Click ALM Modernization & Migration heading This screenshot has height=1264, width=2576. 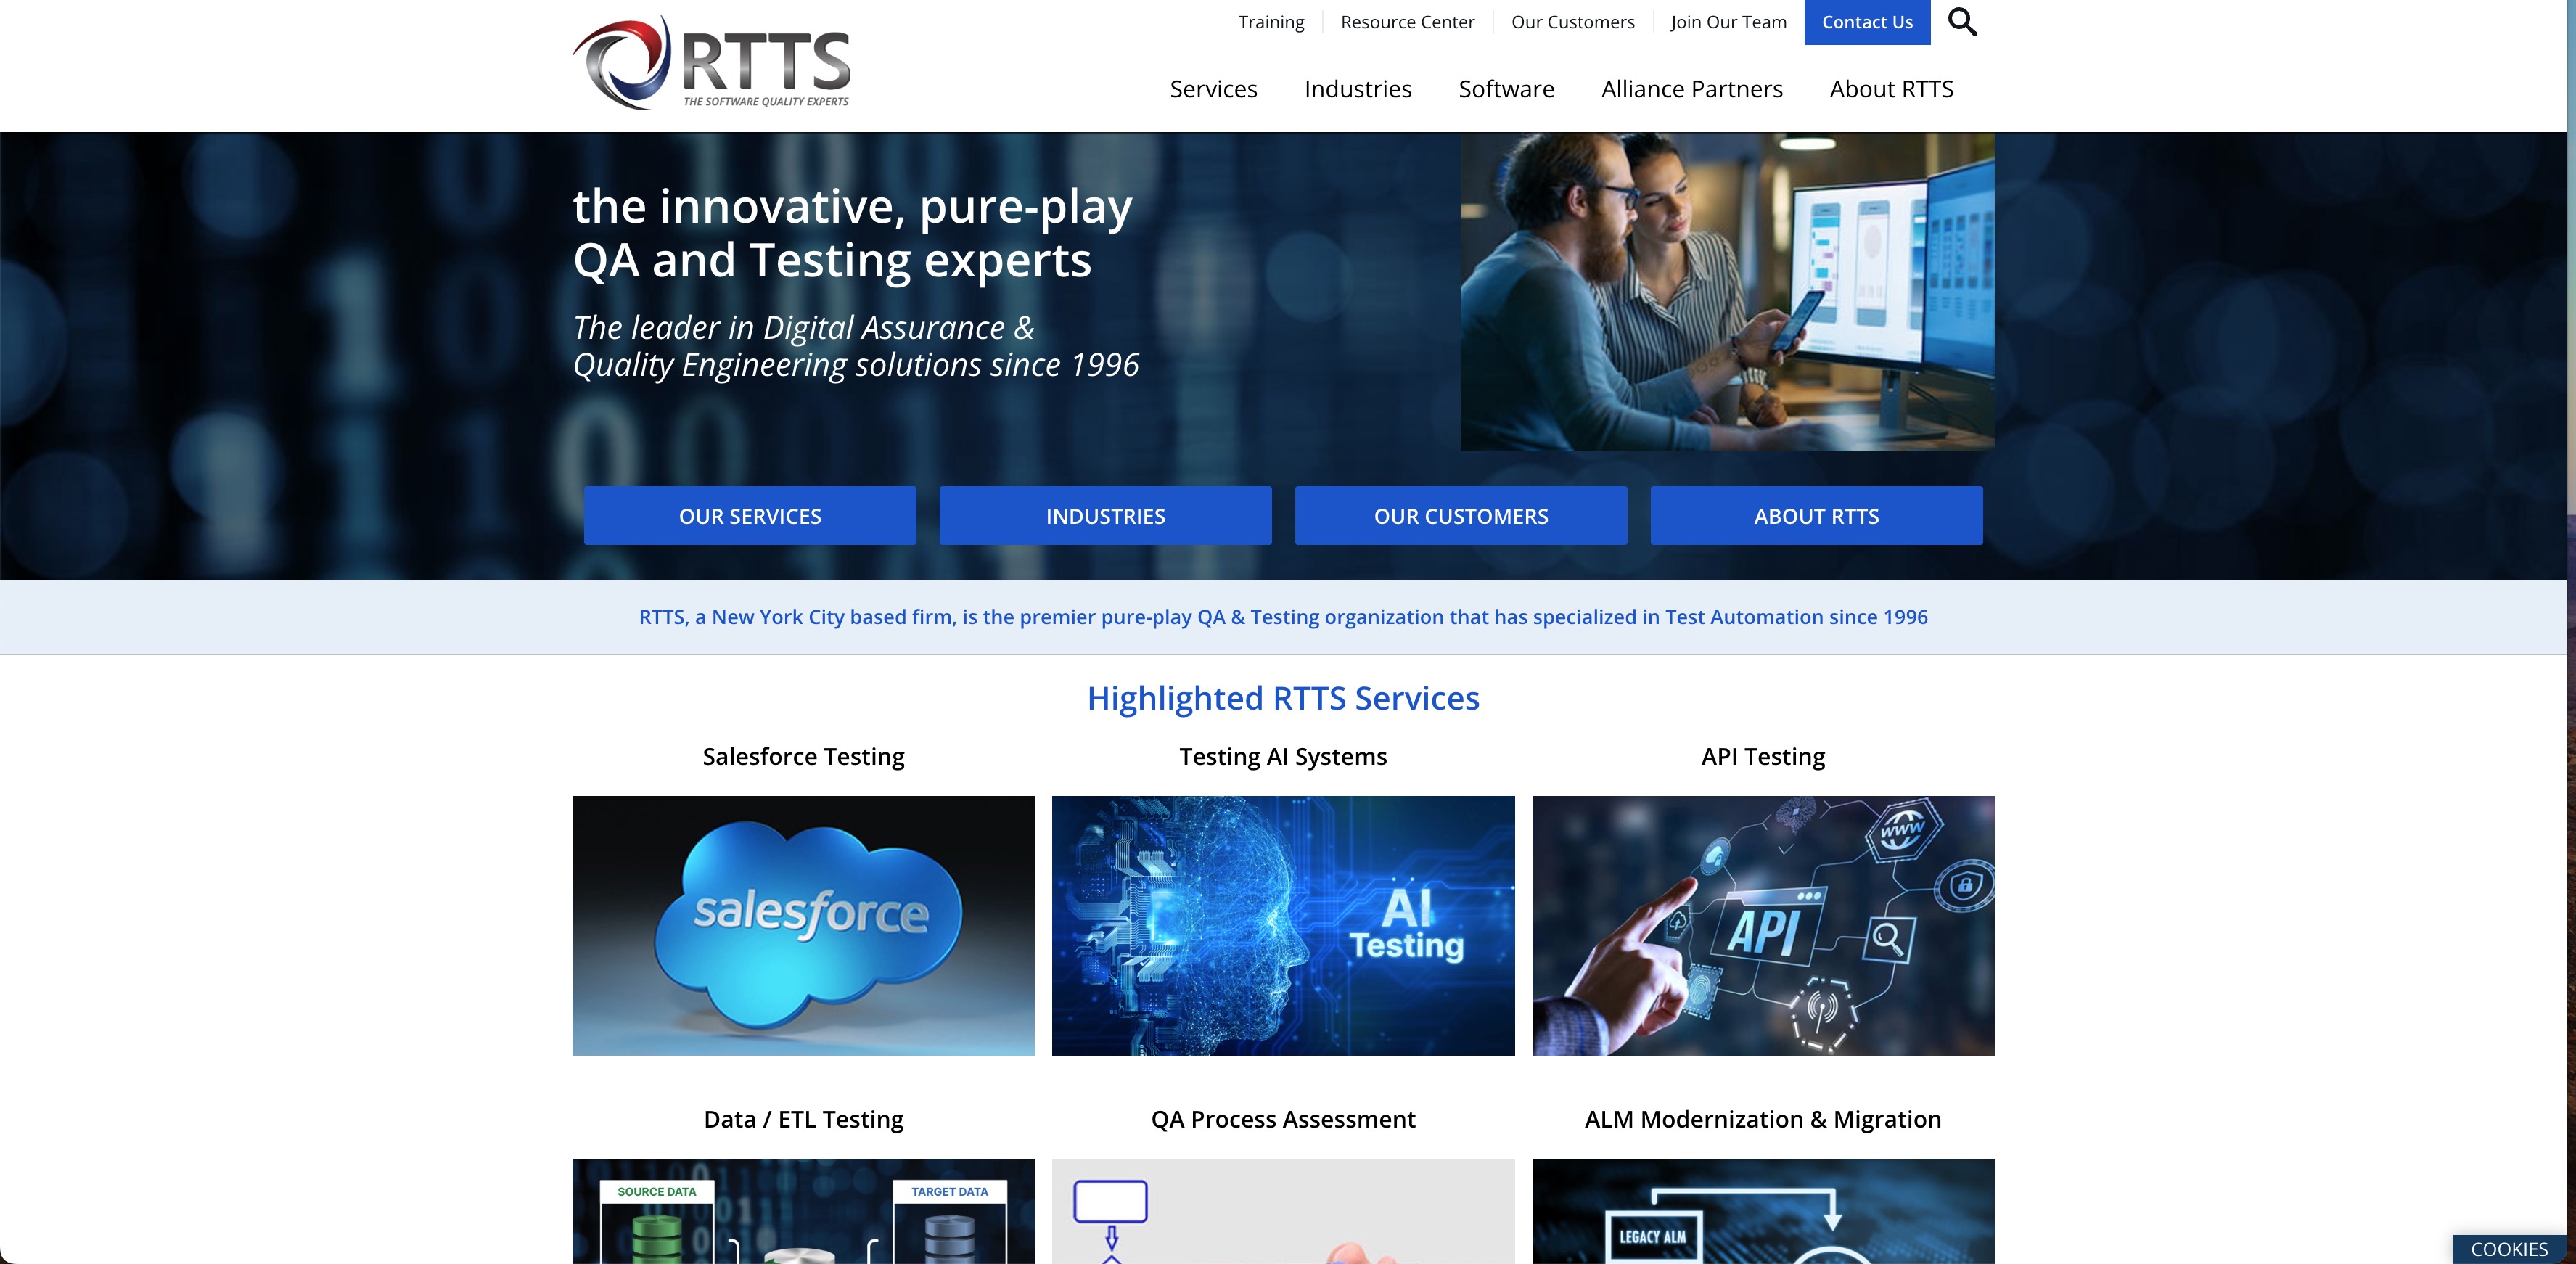click(1763, 1120)
